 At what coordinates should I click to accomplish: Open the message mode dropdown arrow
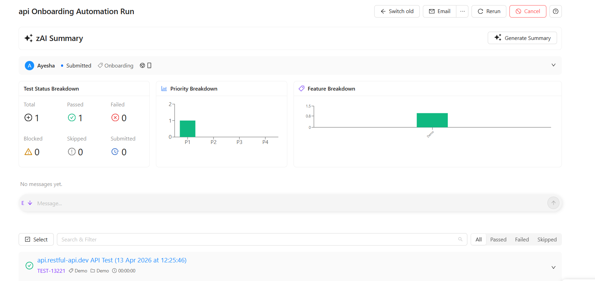coord(30,203)
